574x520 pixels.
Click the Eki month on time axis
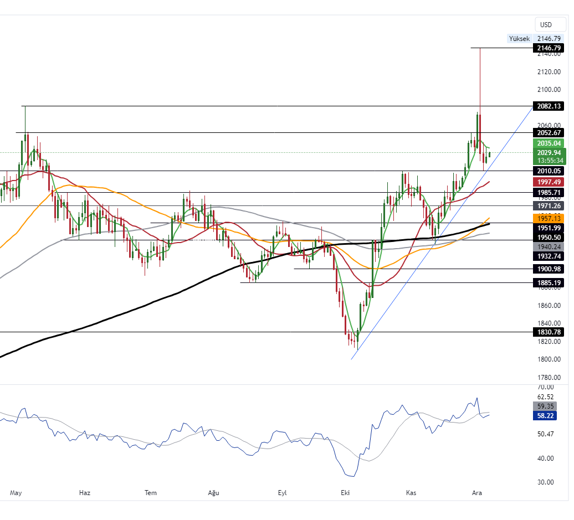click(346, 492)
